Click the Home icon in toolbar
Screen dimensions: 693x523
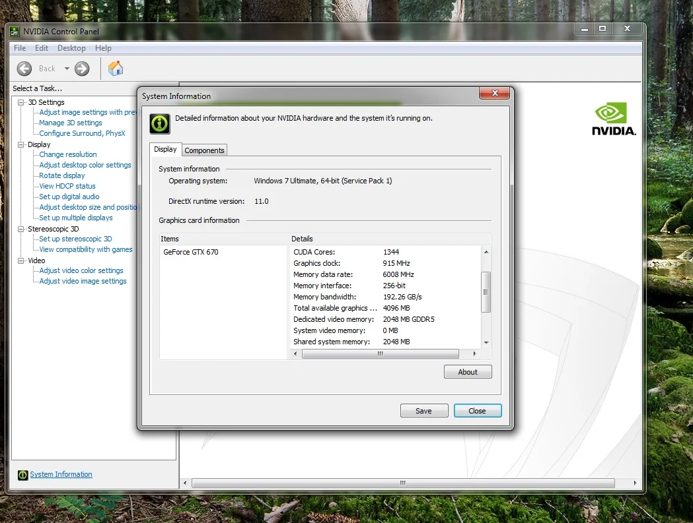(116, 69)
